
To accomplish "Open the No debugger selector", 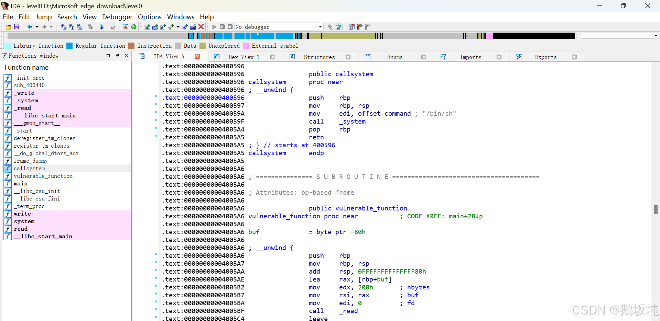I will 279,26.
